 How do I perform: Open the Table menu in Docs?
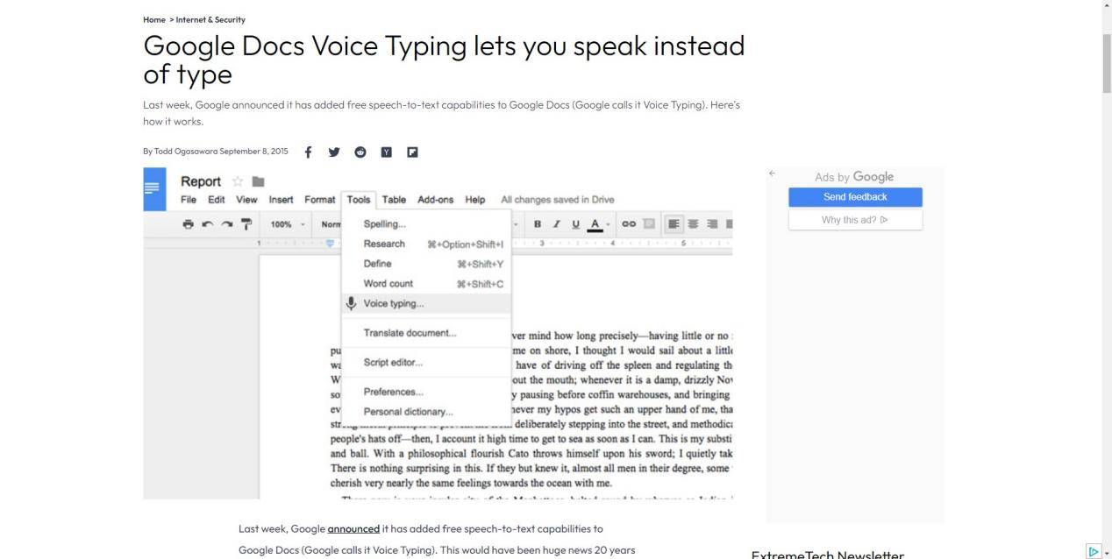[x=394, y=200]
